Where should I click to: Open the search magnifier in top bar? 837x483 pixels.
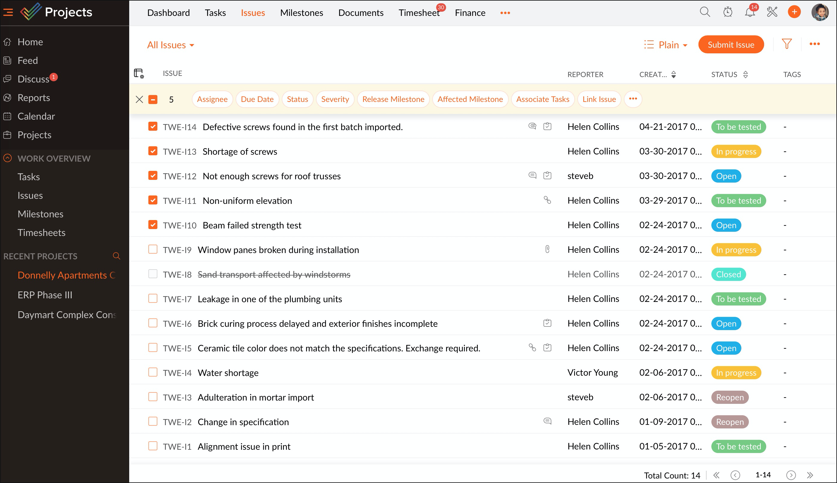tap(705, 12)
